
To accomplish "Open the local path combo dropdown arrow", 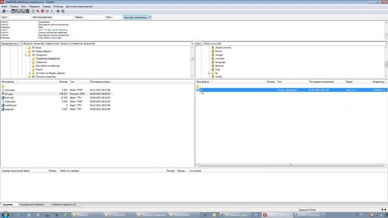I will point(192,44).
